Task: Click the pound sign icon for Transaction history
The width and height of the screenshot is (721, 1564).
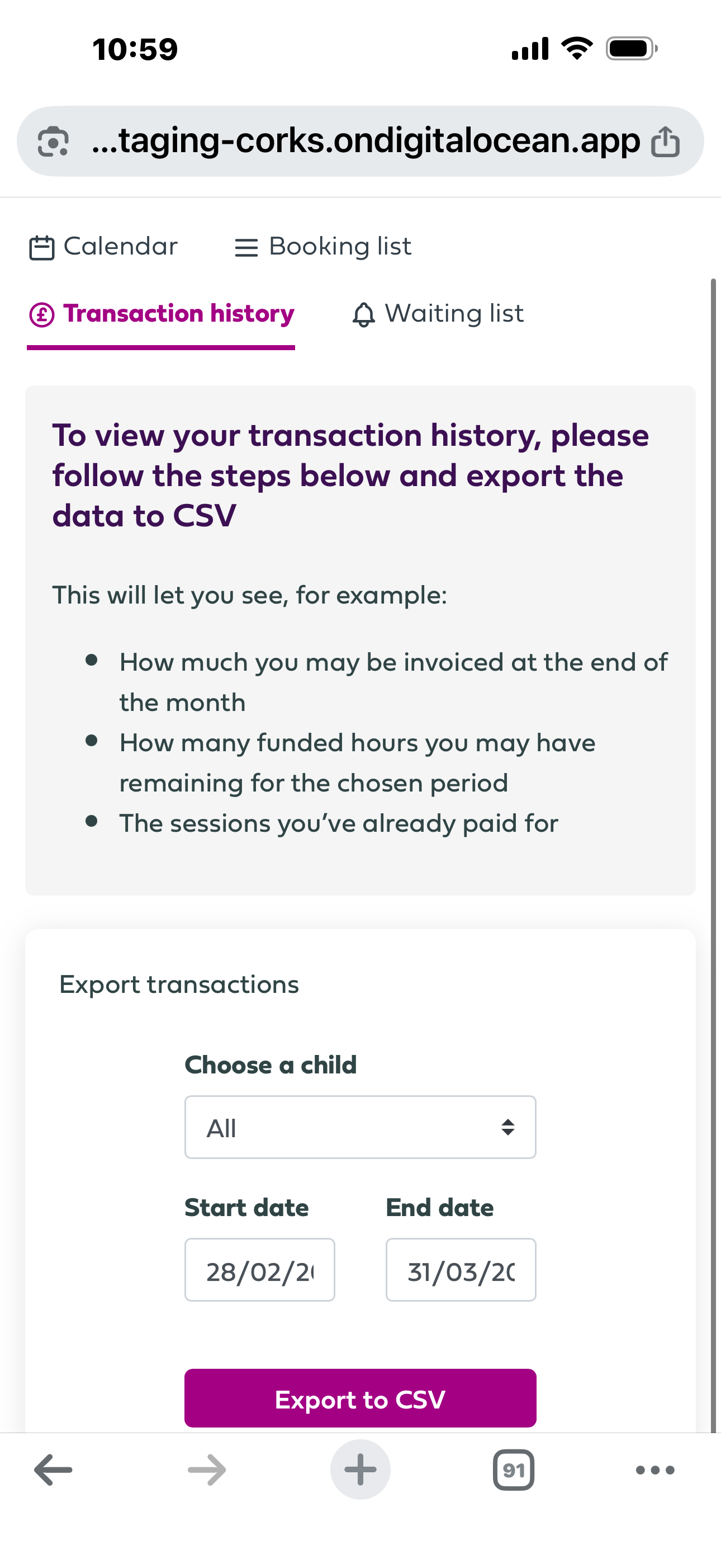Action: tap(42, 314)
